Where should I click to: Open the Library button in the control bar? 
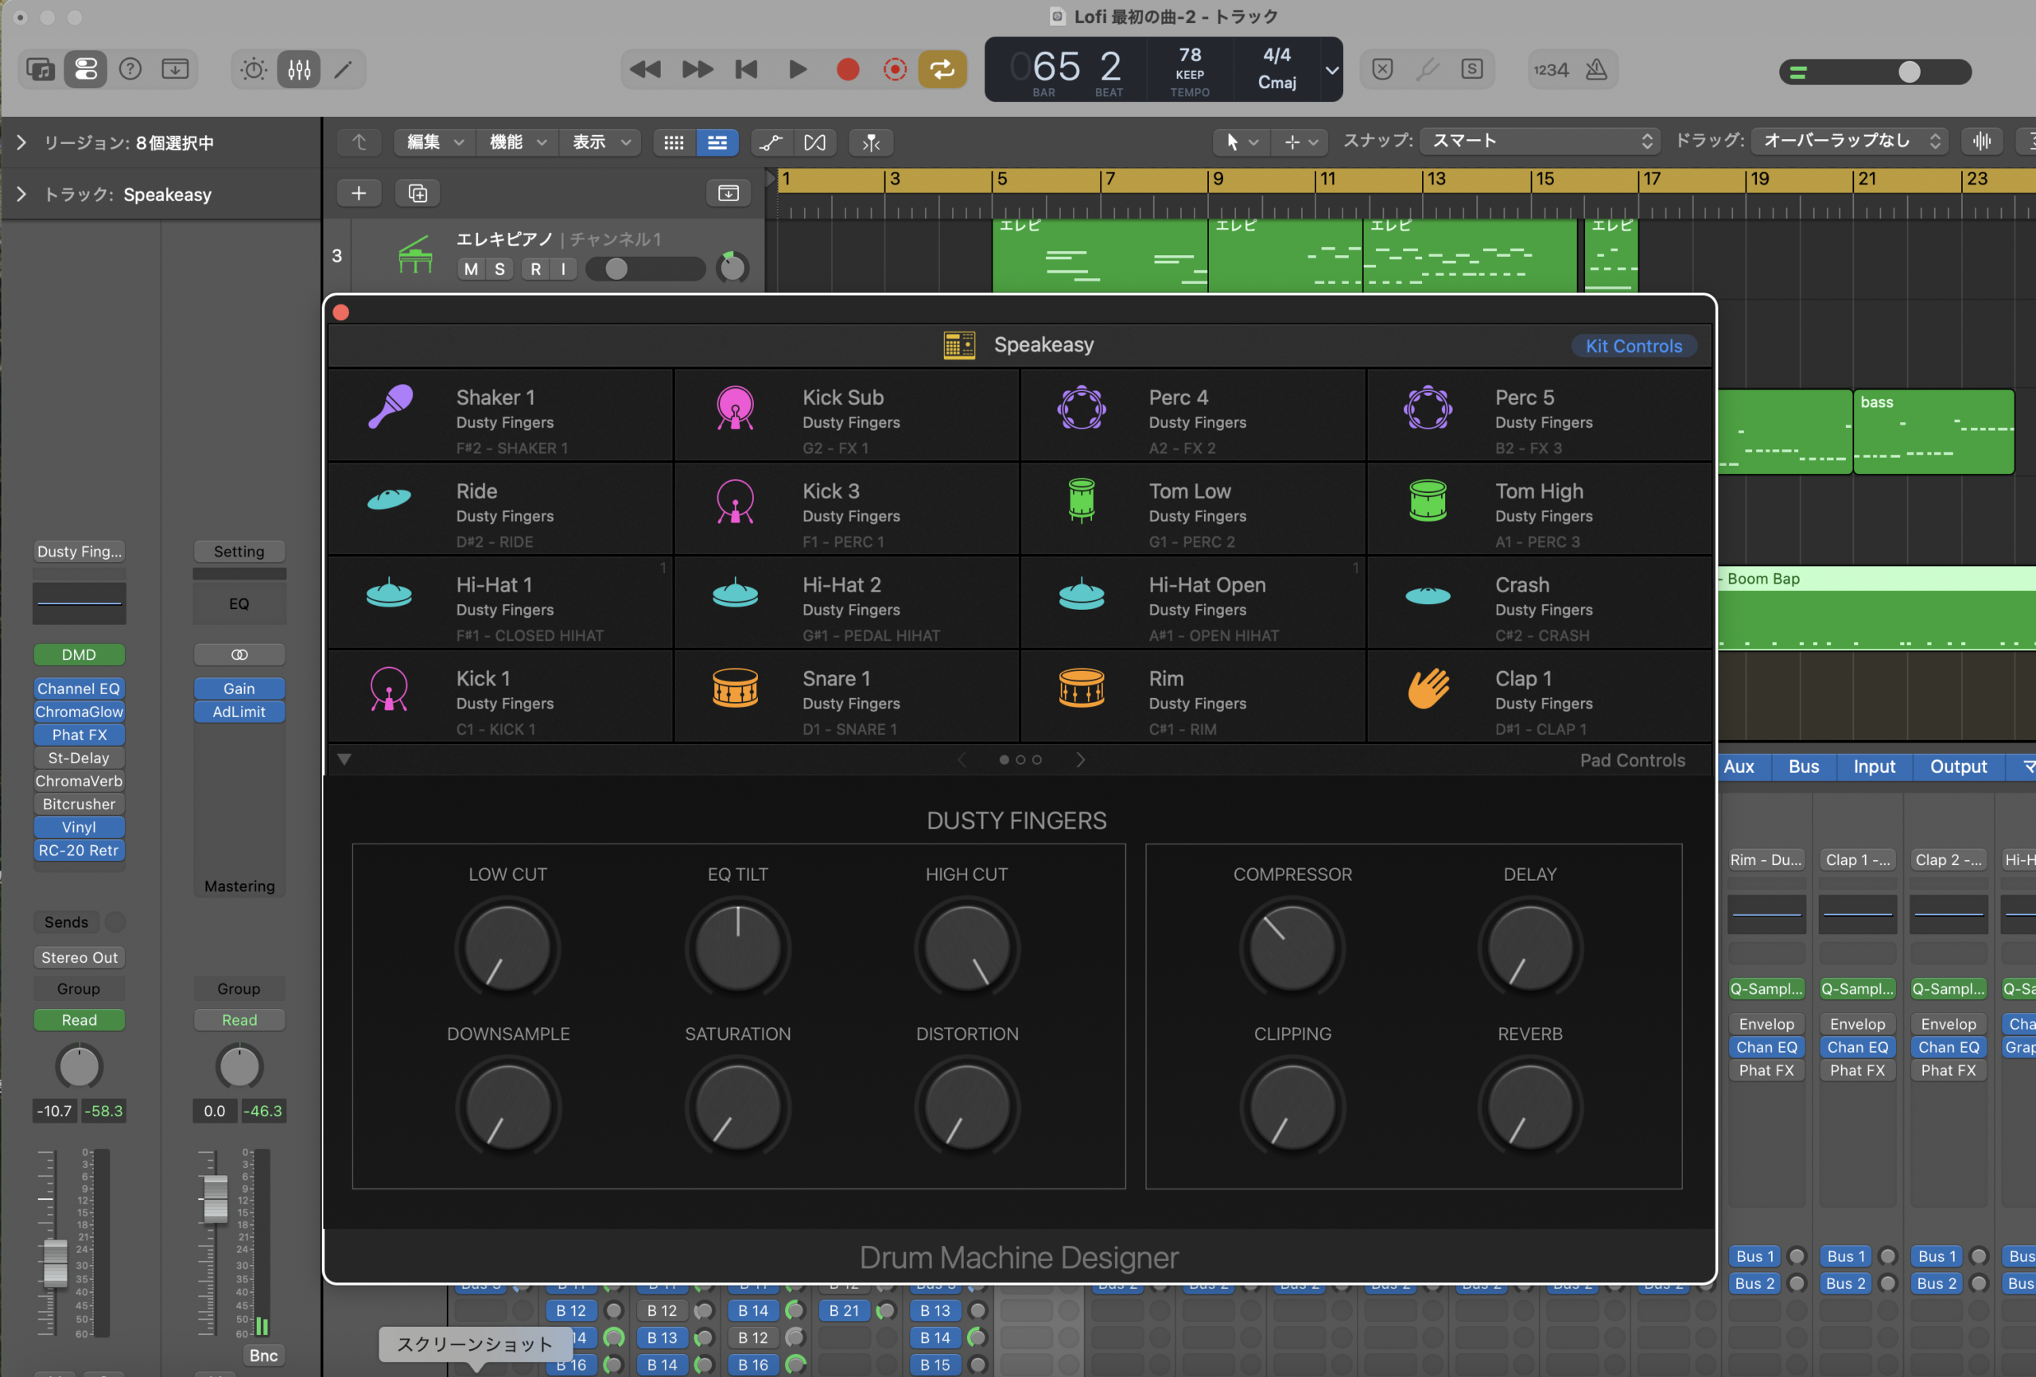(x=41, y=69)
